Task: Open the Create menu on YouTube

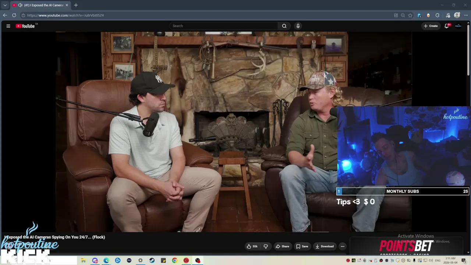Action: (x=431, y=26)
